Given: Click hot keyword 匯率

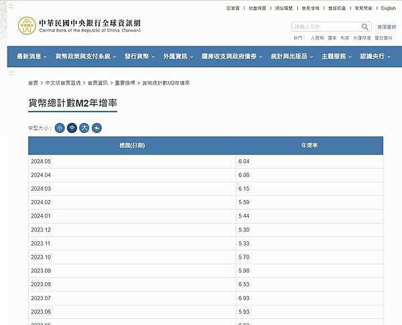Looking at the screenshot, I should (332, 38).
